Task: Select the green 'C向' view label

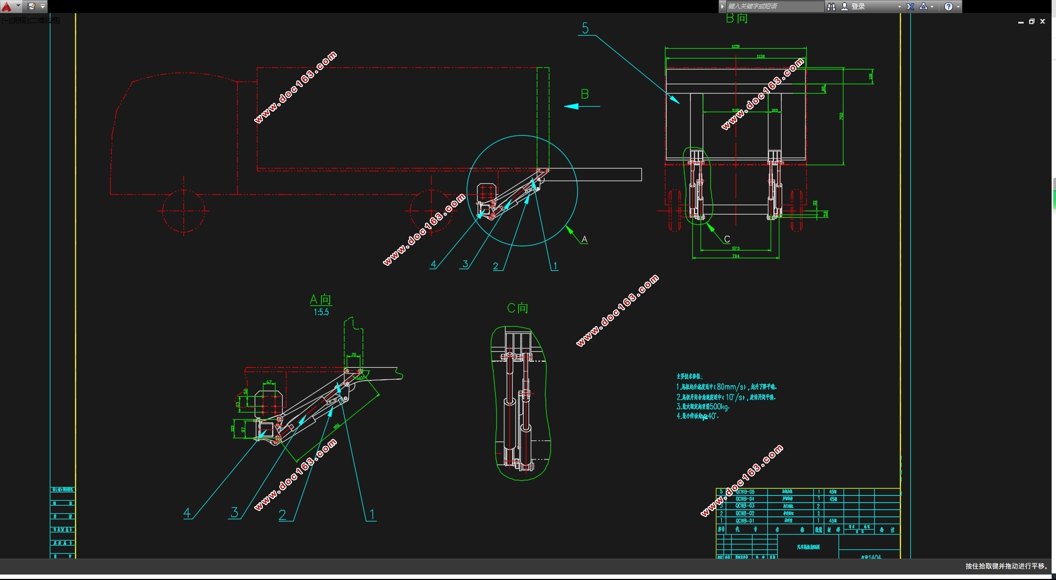Action: (518, 308)
